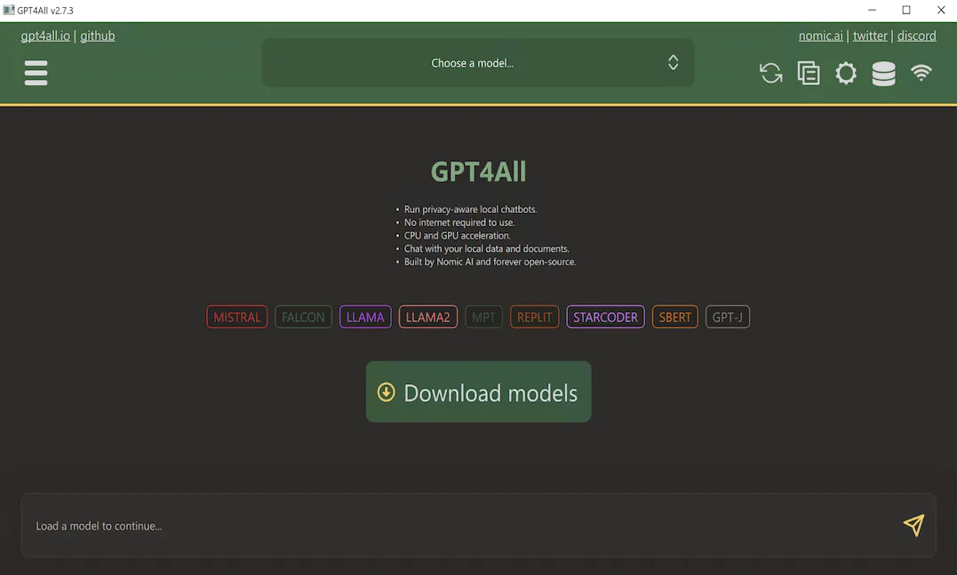Open the hamburger menu drawer
Viewport: 957px width, 575px height.
[36, 73]
